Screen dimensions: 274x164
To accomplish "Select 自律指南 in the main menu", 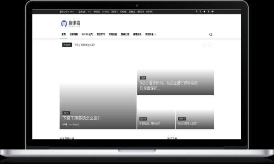I will click(x=73, y=35).
